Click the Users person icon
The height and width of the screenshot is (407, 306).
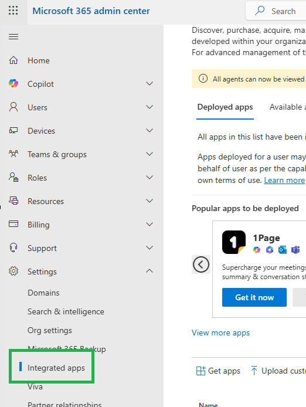point(13,107)
